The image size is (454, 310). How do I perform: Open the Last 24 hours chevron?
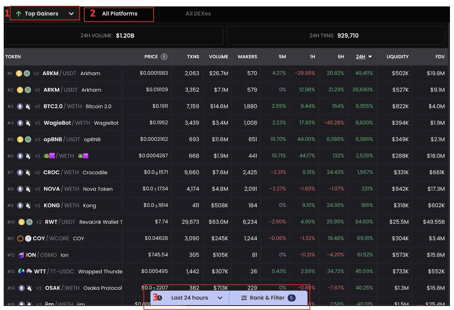coord(220,298)
